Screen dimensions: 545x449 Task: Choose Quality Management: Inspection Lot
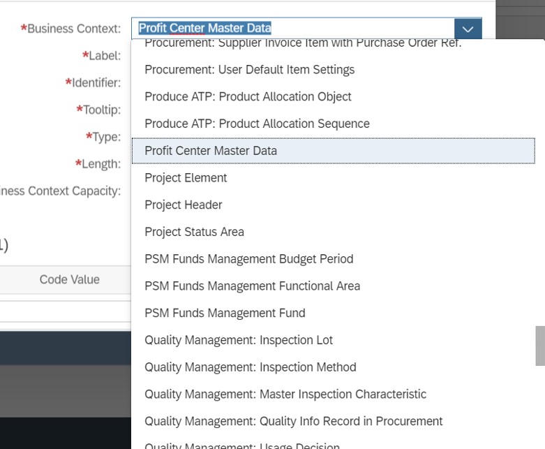tap(239, 340)
